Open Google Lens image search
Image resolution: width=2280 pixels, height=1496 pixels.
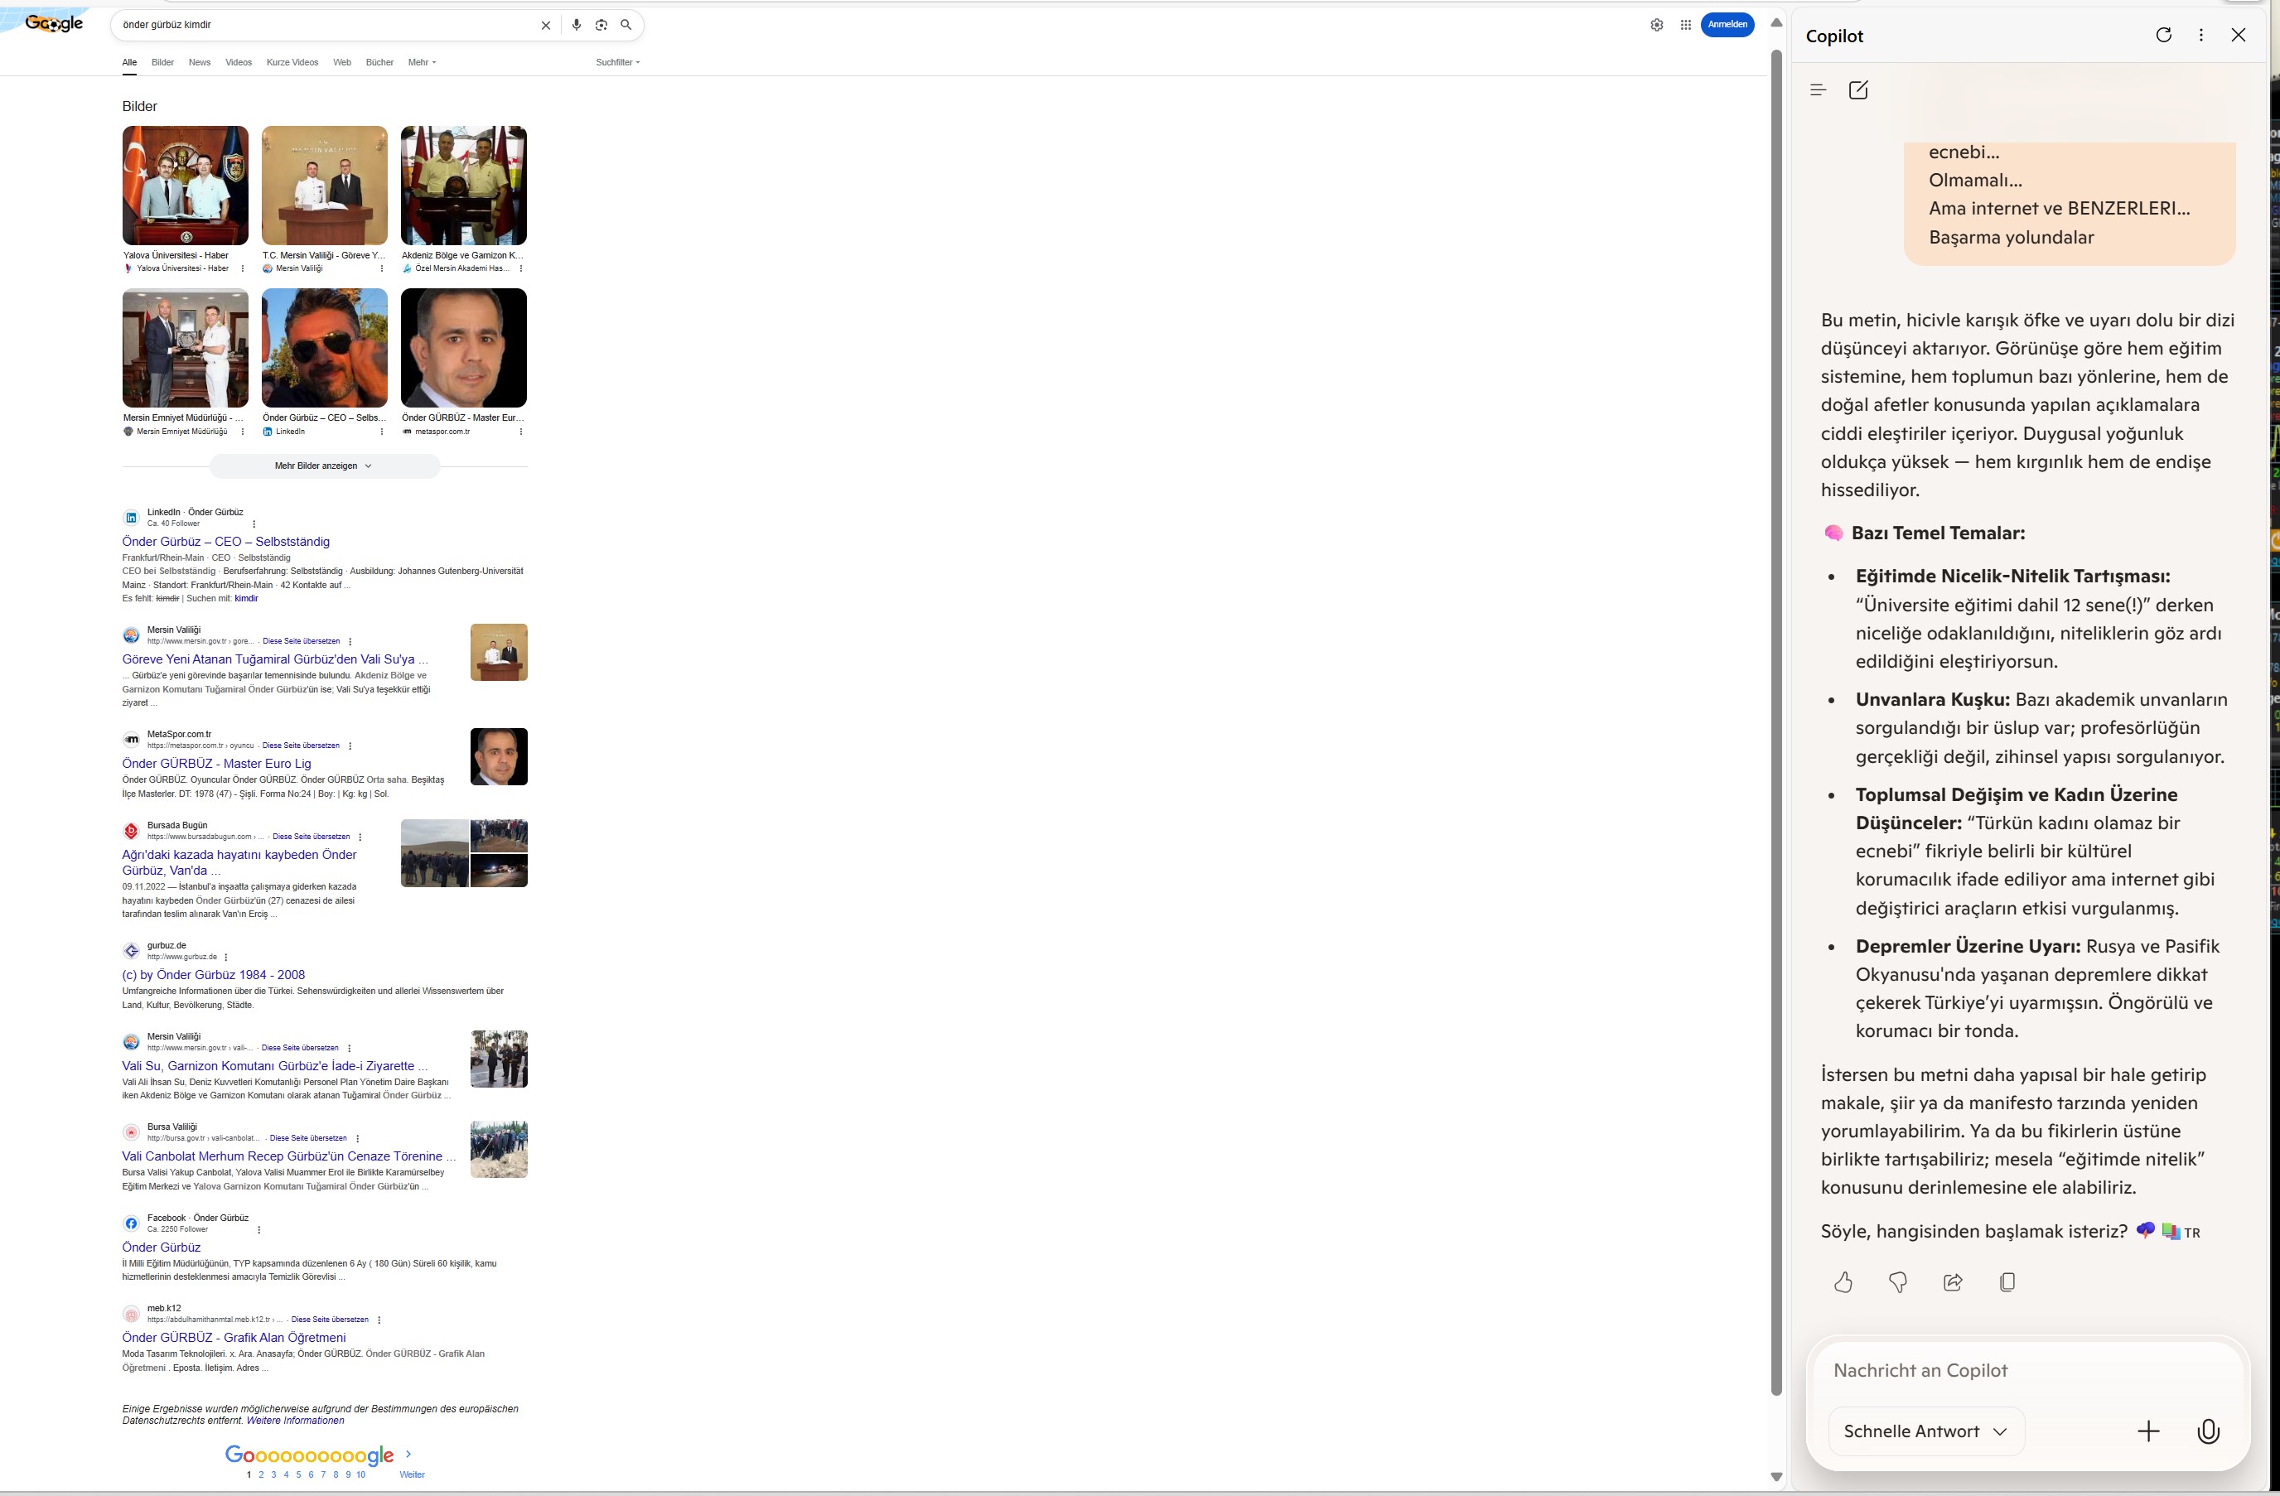point(601,25)
